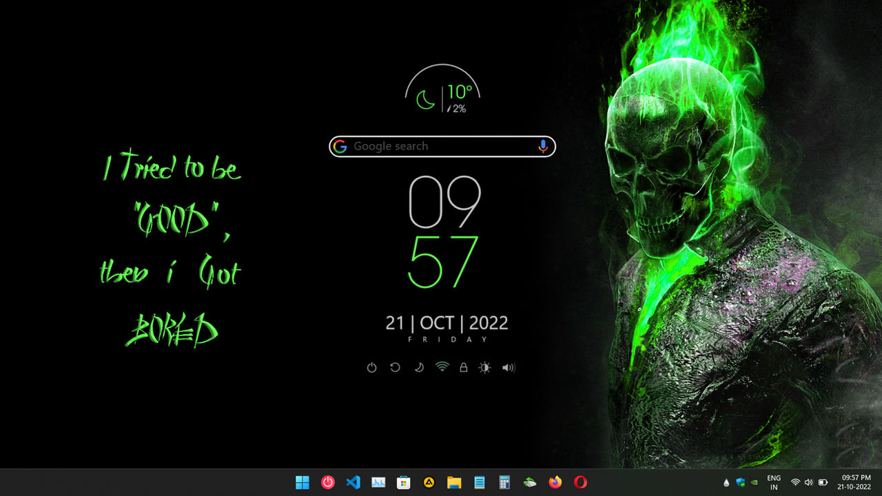
Task: Click the widget sleep moon icon
Action: point(418,368)
